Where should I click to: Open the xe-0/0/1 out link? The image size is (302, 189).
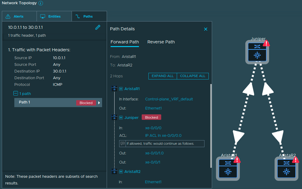153,162
